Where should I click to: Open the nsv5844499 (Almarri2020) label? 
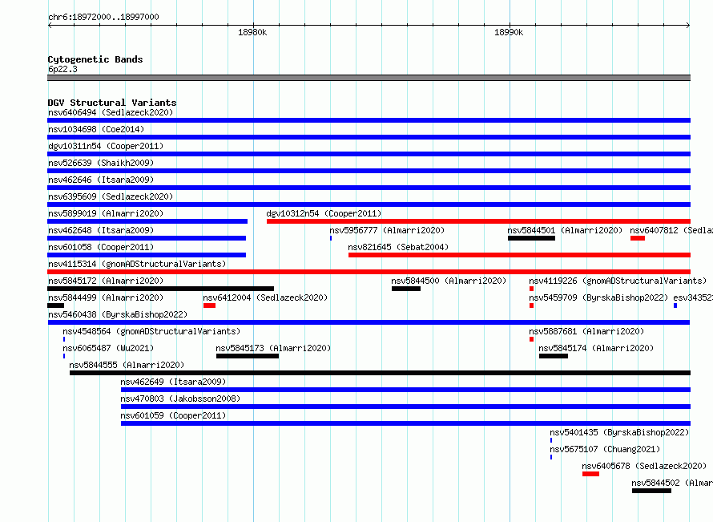pyautogui.click(x=106, y=297)
